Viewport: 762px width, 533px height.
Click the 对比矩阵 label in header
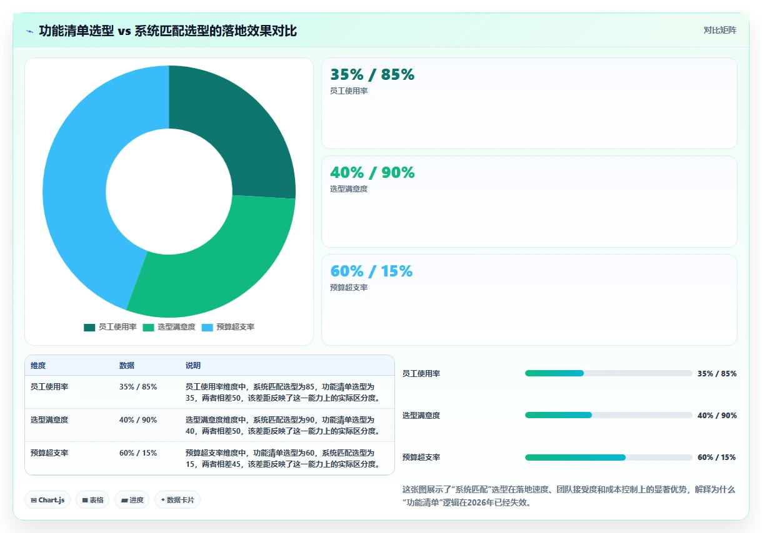point(719,30)
